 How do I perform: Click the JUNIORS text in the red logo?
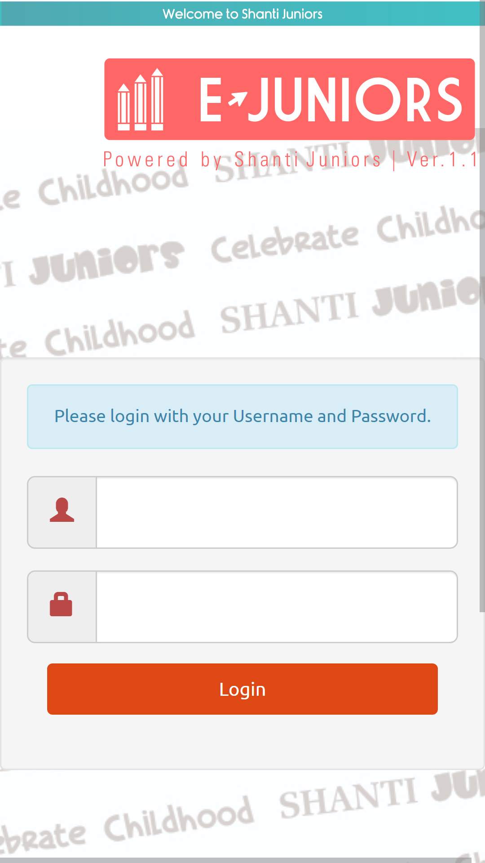pos(355,99)
